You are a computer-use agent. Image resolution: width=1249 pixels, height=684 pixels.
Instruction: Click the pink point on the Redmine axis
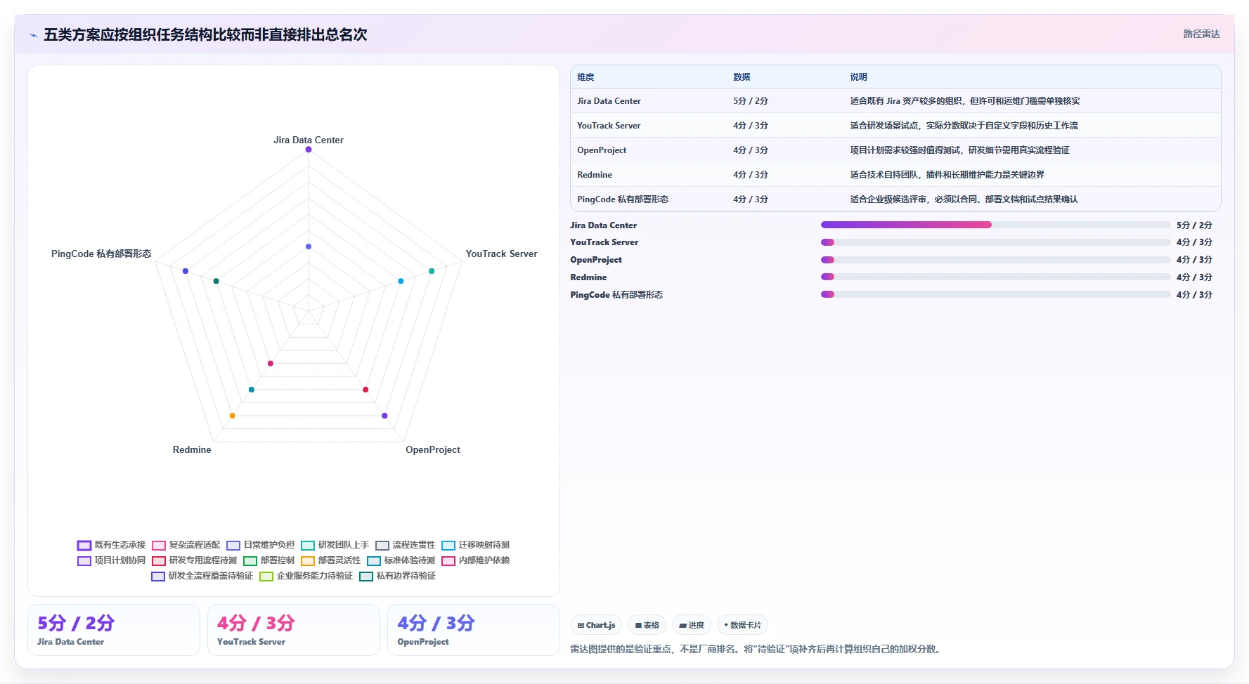pos(271,363)
